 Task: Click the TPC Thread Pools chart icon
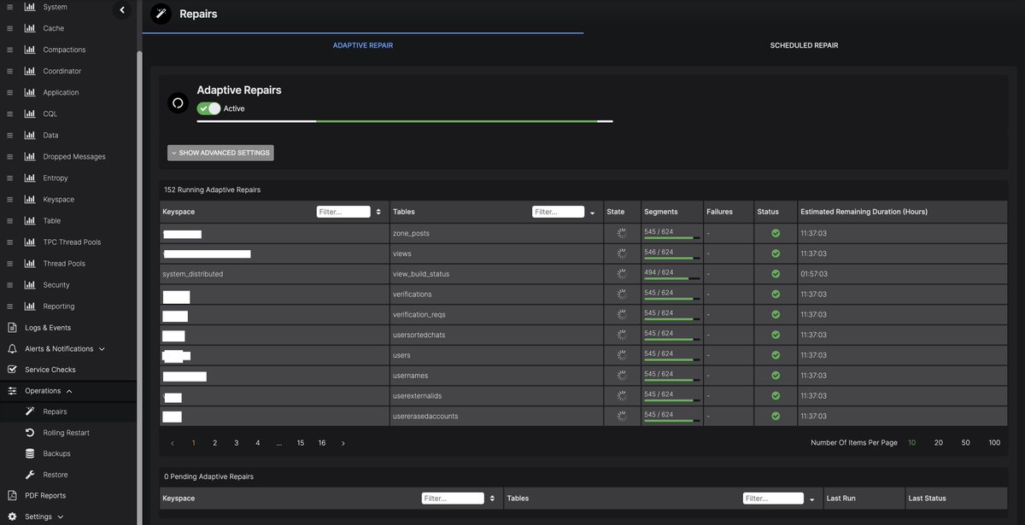[30, 242]
